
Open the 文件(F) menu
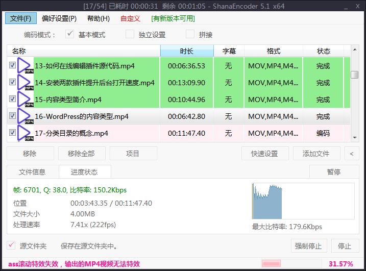click(20, 18)
